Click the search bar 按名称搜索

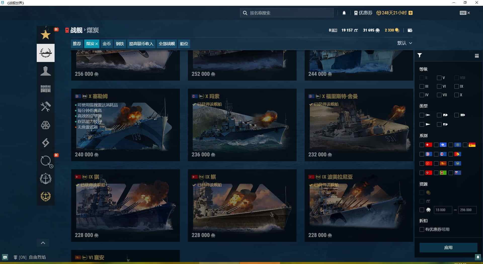point(287,13)
